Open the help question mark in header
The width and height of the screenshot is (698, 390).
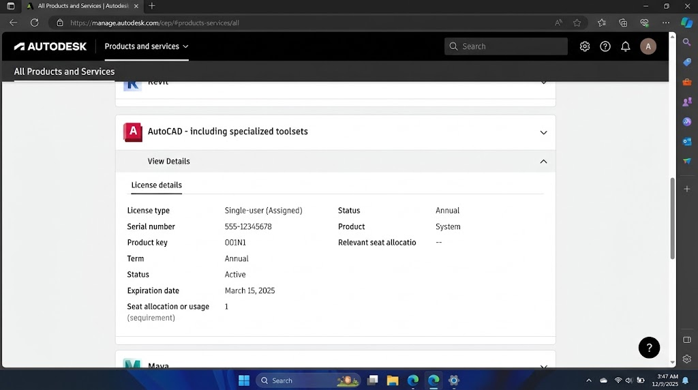605,46
